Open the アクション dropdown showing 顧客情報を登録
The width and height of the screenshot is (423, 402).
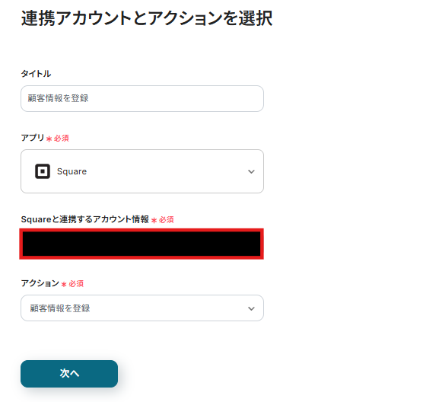tap(142, 308)
